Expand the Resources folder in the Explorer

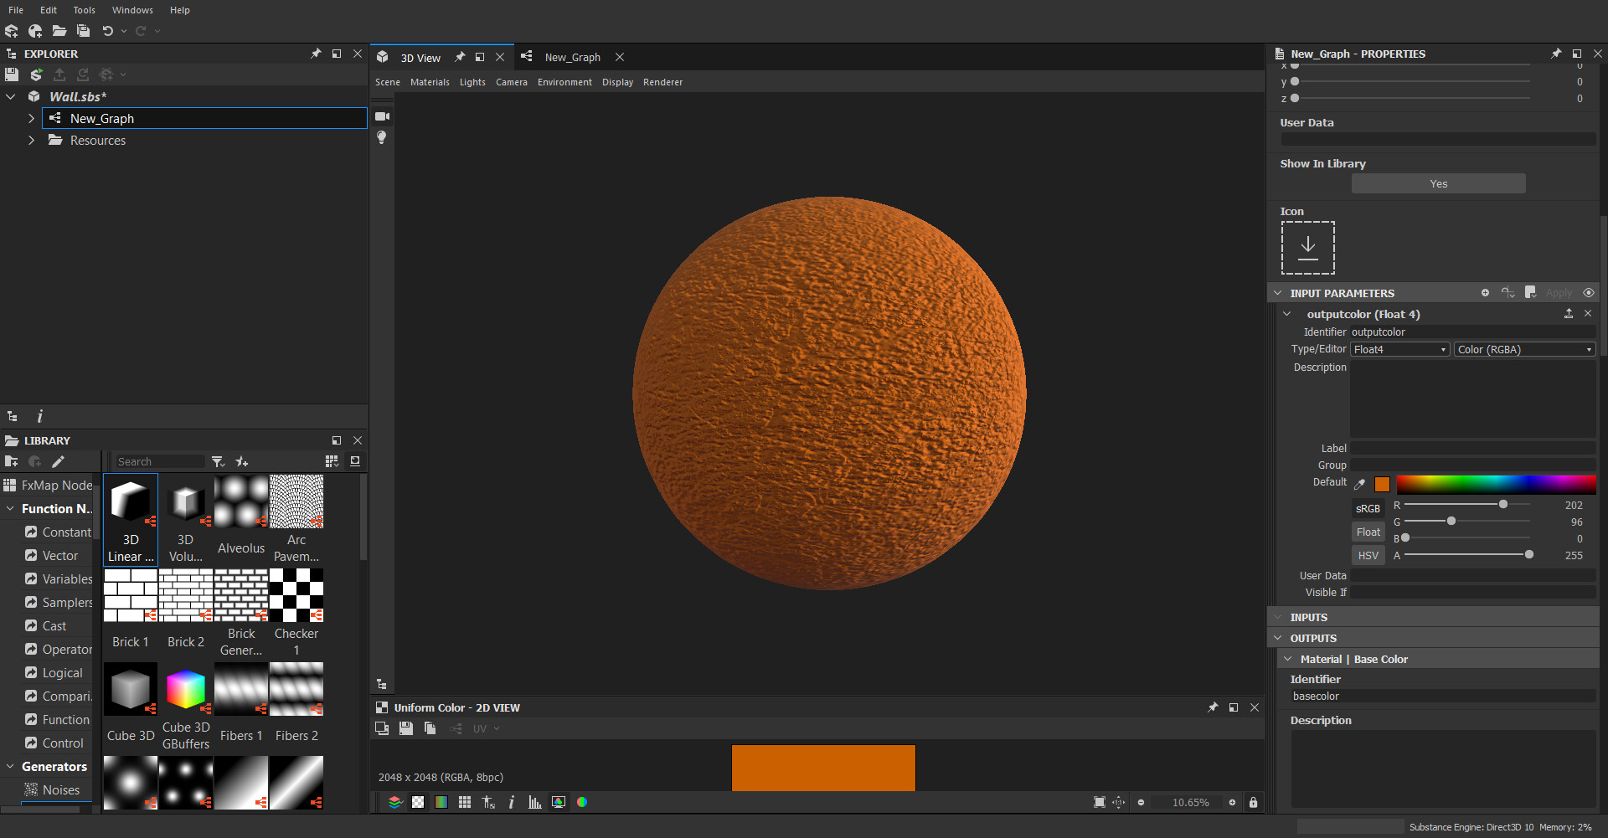pyautogui.click(x=31, y=140)
